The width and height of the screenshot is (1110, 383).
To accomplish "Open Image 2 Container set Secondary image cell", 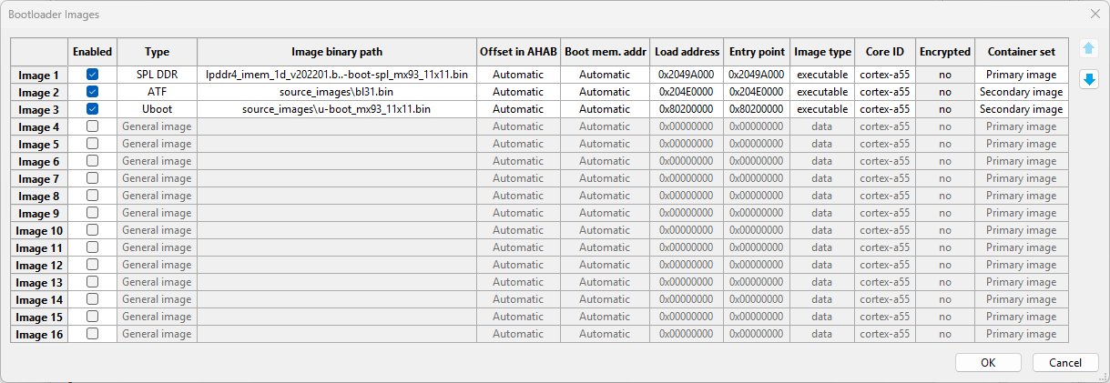I will click(1021, 92).
